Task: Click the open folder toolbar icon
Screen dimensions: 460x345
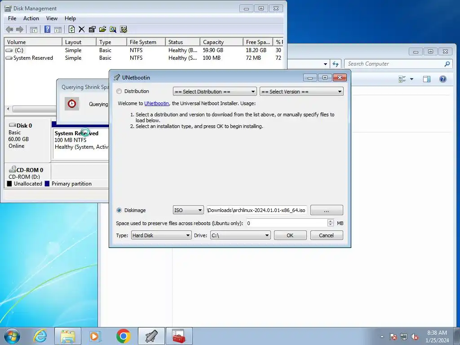Action: [x=102, y=29]
